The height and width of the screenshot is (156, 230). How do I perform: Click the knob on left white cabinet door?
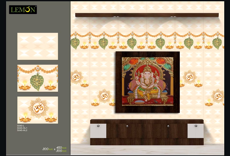click(x=98, y=126)
